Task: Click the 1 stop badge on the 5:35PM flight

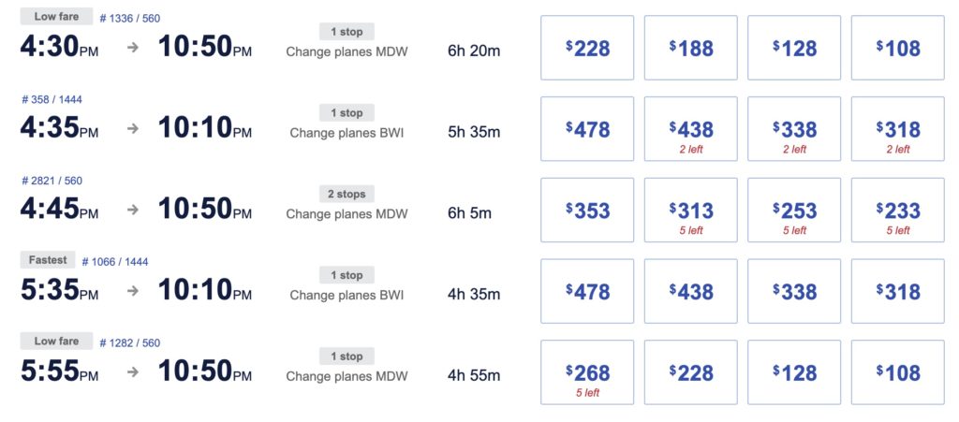Action: pyautogui.click(x=347, y=276)
